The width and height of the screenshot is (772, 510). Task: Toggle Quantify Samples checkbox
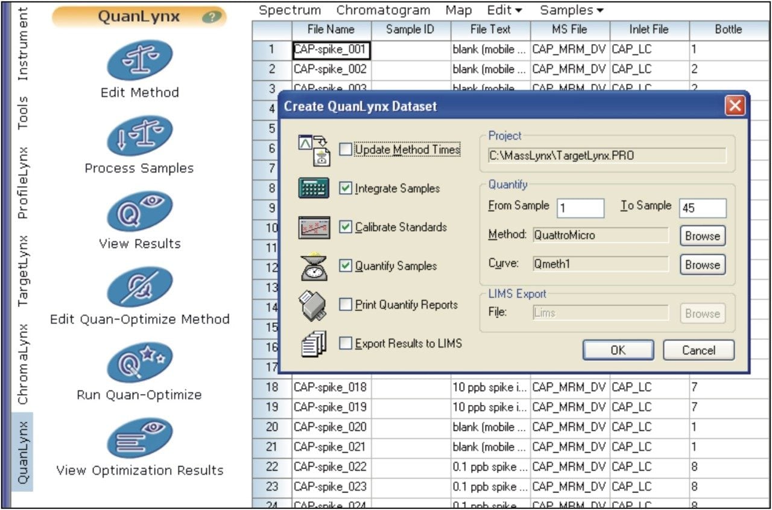[x=346, y=266]
